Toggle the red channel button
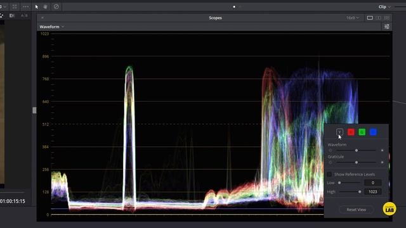 coord(351,132)
